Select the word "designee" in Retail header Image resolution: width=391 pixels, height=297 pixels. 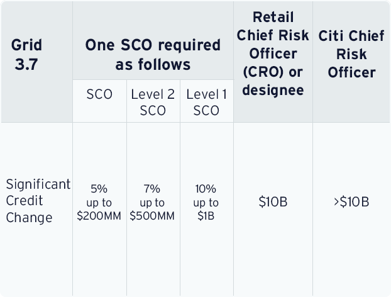pos(273,89)
